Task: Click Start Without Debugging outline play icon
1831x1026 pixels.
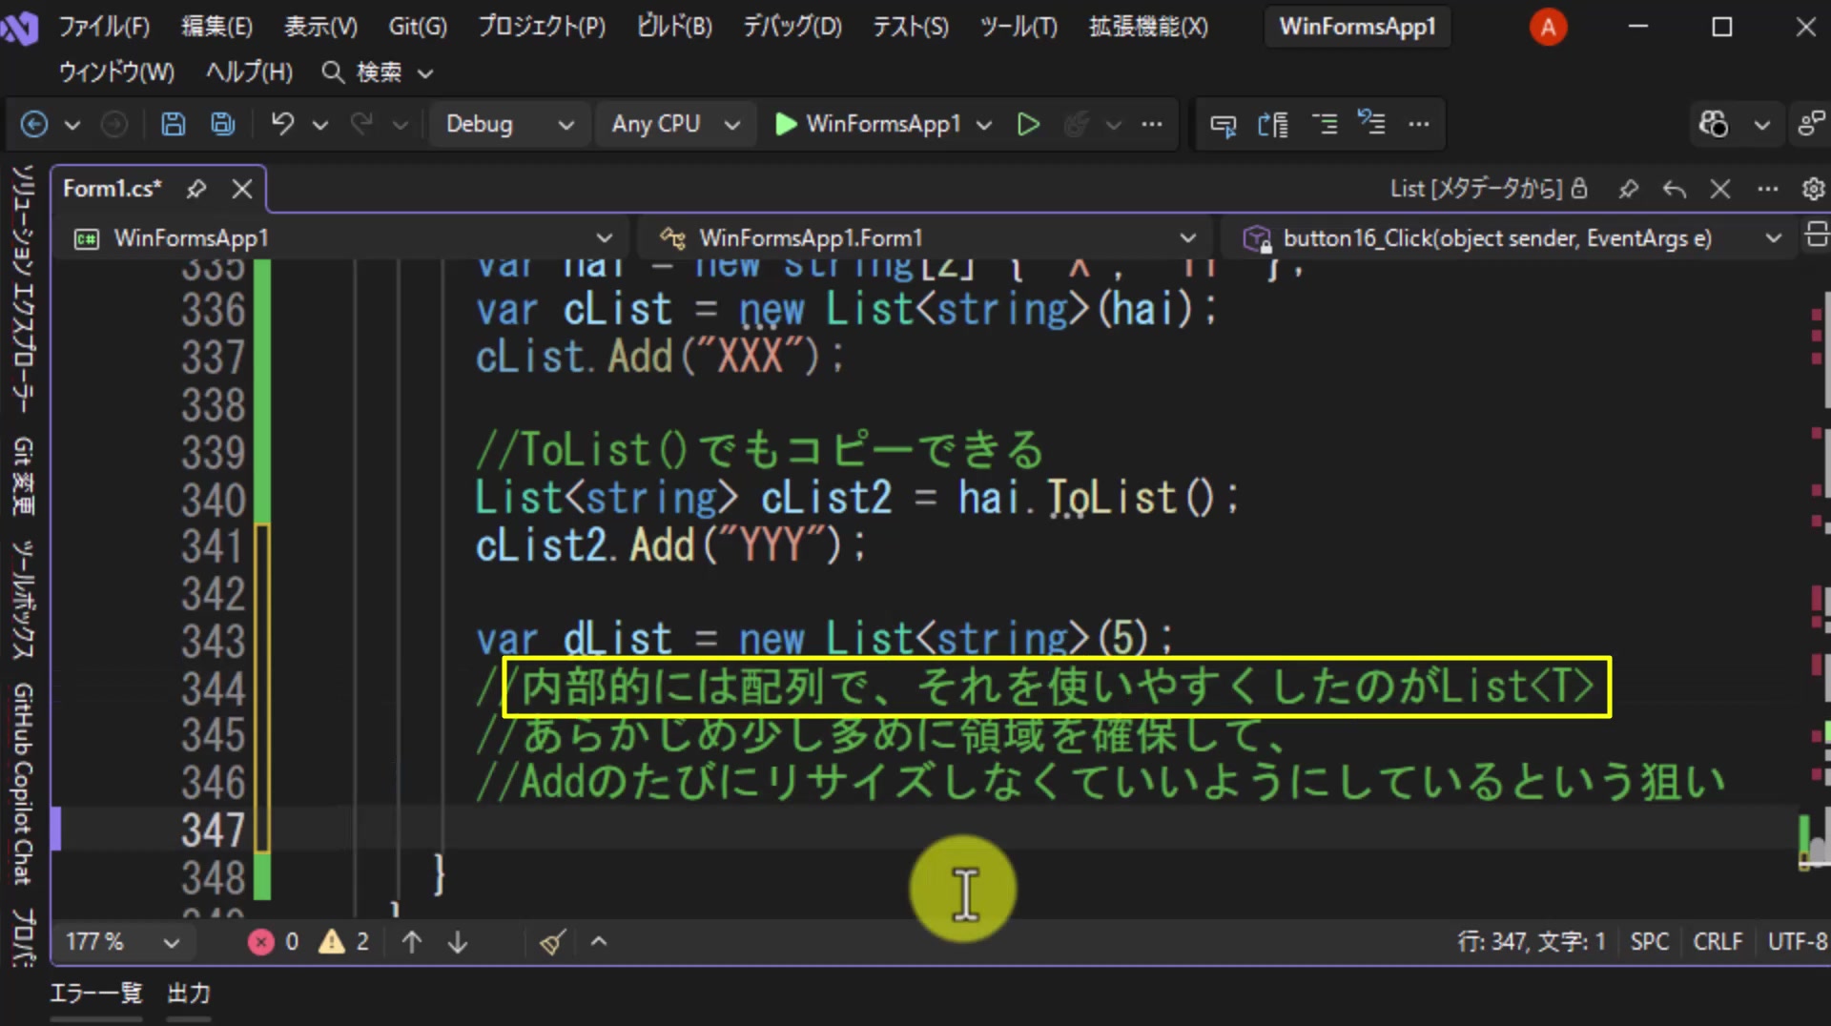Action: [1028, 124]
